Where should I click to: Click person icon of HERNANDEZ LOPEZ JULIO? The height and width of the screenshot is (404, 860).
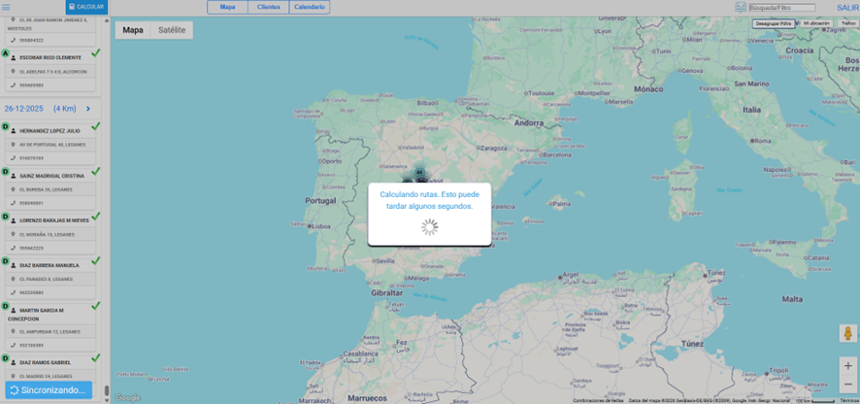coord(14,131)
